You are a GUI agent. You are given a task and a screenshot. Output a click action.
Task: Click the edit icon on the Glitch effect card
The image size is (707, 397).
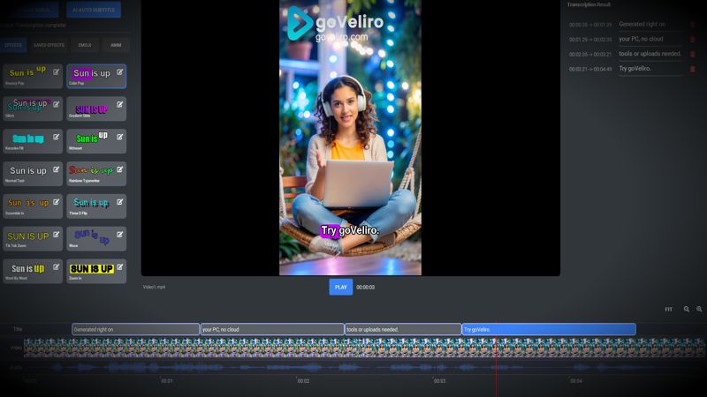click(56, 104)
